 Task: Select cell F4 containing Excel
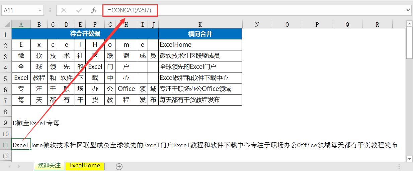tap(95, 67)
